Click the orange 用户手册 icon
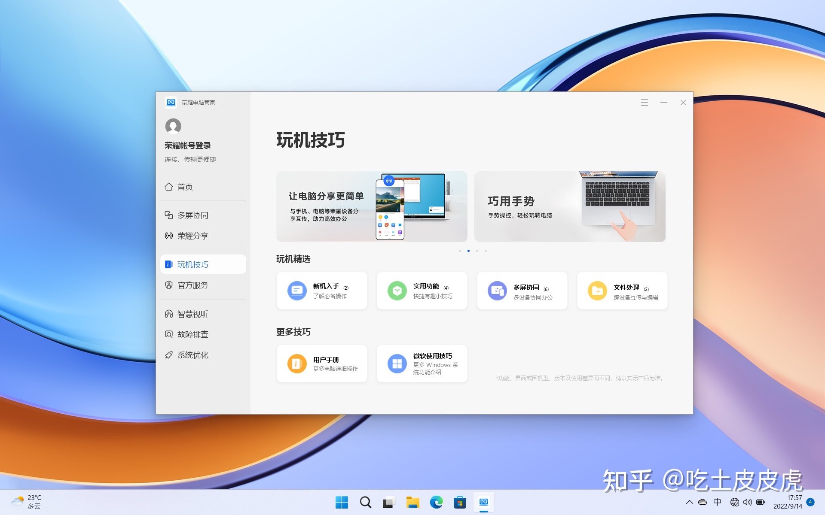This screenshot has width=825, height=515. coord(297,364)
